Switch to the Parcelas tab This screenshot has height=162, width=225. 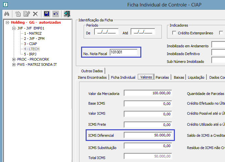[x=162, y=77]
